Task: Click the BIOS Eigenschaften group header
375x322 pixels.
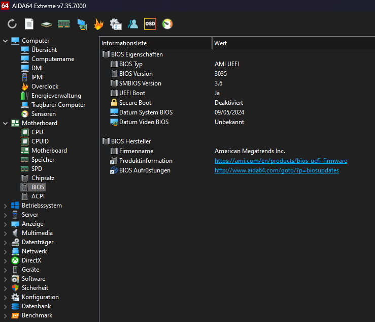Action: point(137,54)
